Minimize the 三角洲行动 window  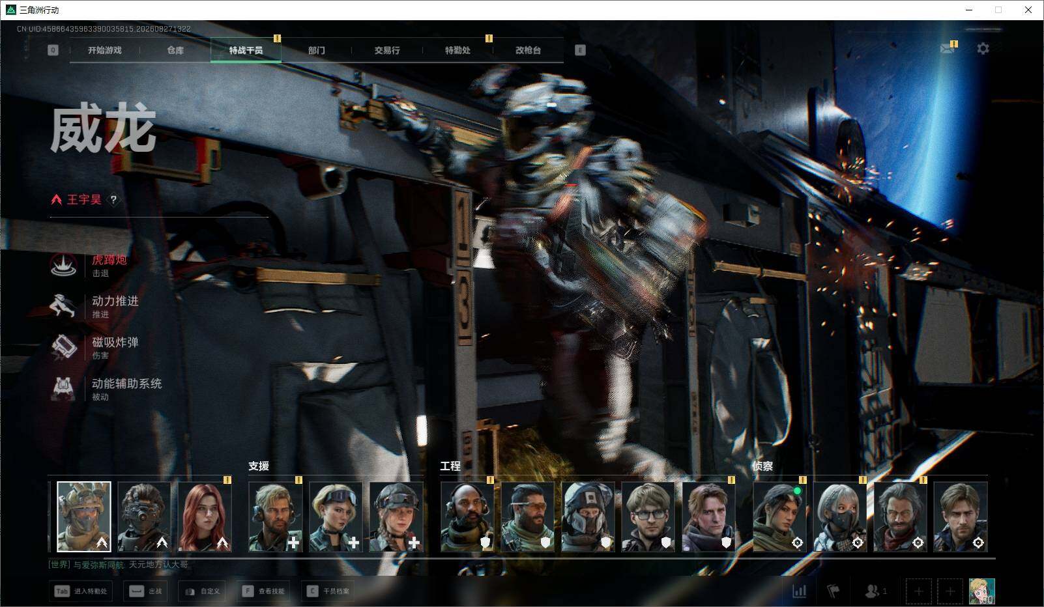click(968, 10)
